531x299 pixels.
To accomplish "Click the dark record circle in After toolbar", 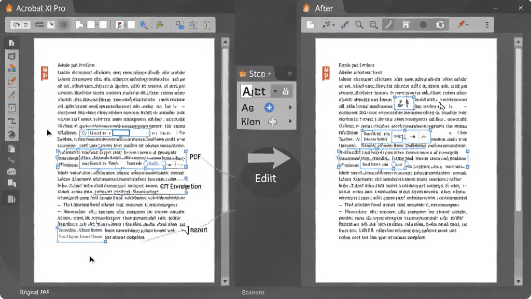I will (x=423, y=25).
